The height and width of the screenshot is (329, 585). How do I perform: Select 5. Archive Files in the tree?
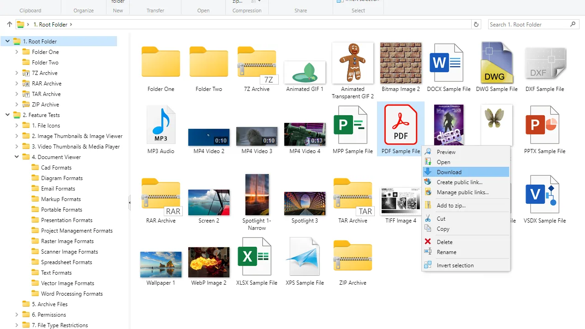tap(50, 304)
